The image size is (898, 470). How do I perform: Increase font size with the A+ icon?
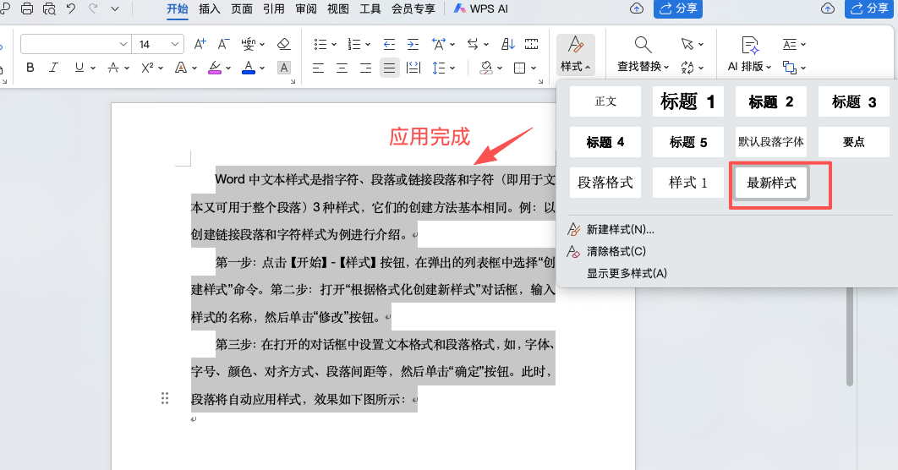point(200,44)
